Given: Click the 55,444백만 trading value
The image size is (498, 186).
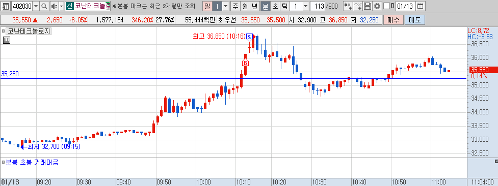Looking at the screenshot, I should click(x=200, y=20).
